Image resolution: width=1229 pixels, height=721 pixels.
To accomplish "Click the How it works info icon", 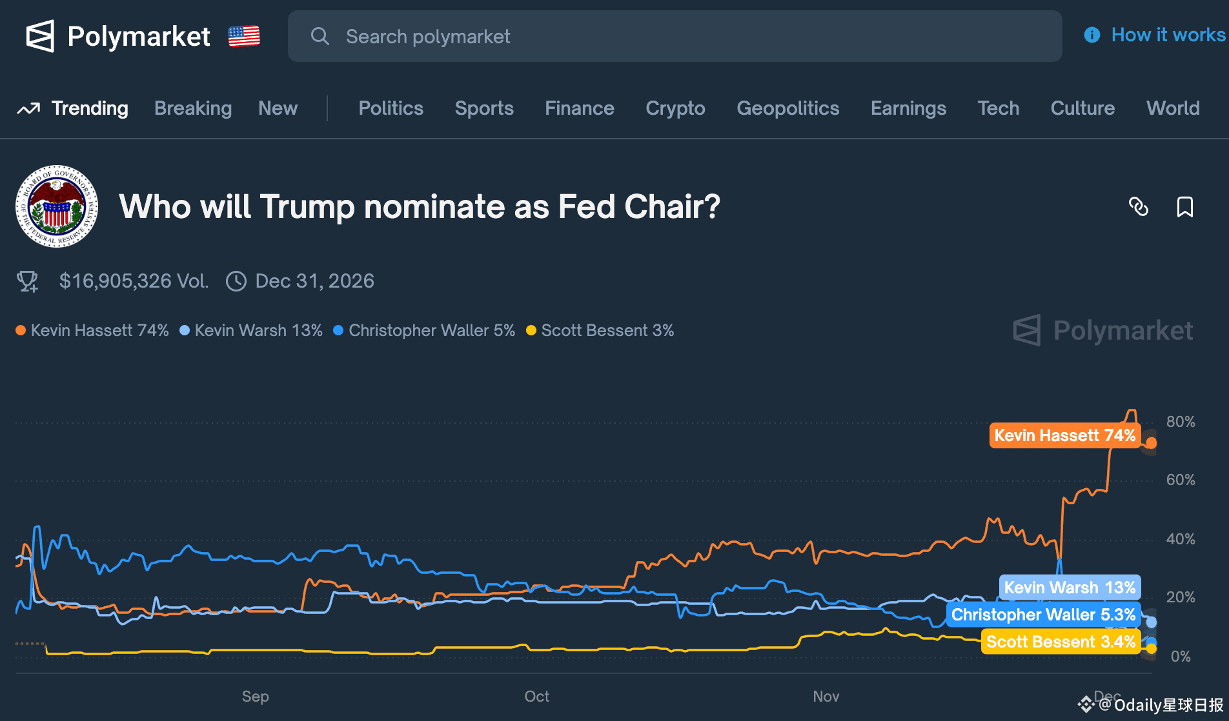I will [x=1092, y=35].
